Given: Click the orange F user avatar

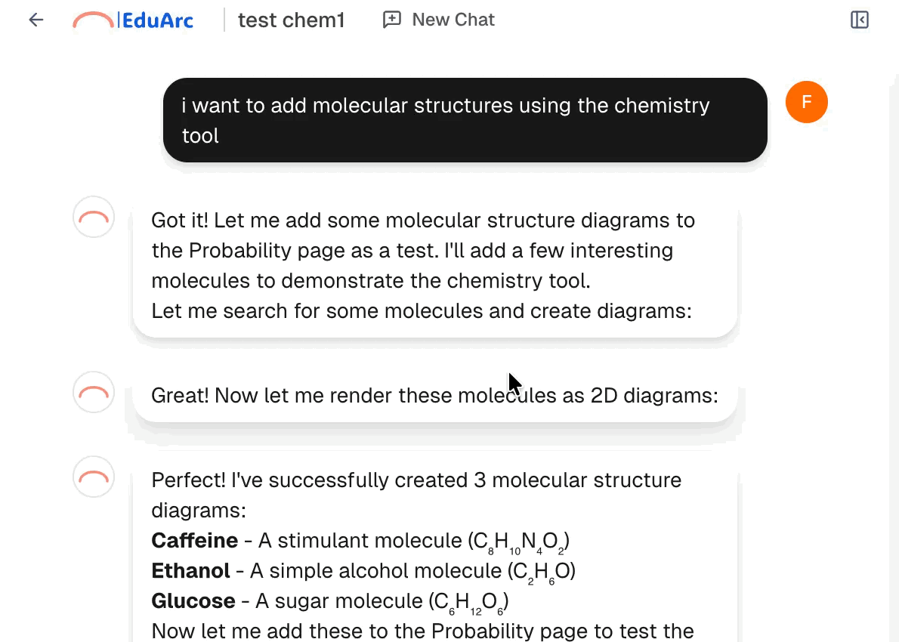Looking at the screenshot, I should [x=807, y=102].
